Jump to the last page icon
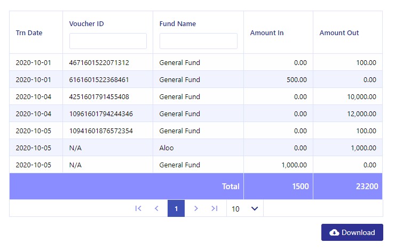403x251 pixels. click(215, 208)
